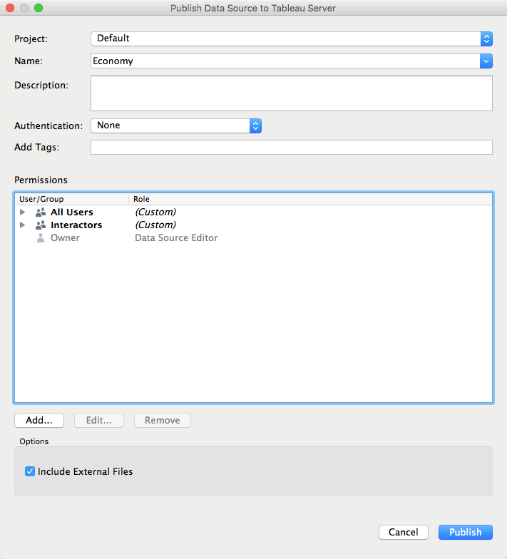The width and height of the screenshot is (507, 559).
Task: Click into the Add Tags field
Action: (291, 147)
